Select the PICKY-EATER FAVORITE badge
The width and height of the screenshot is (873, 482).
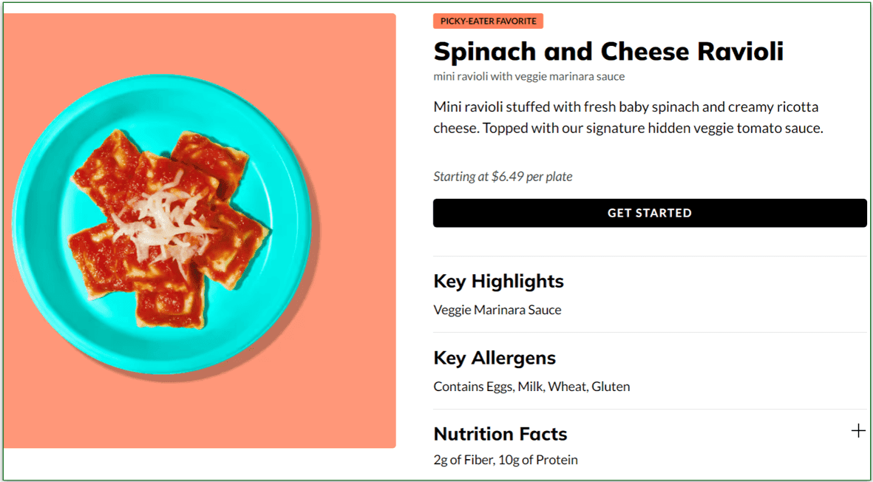(488, 21)
